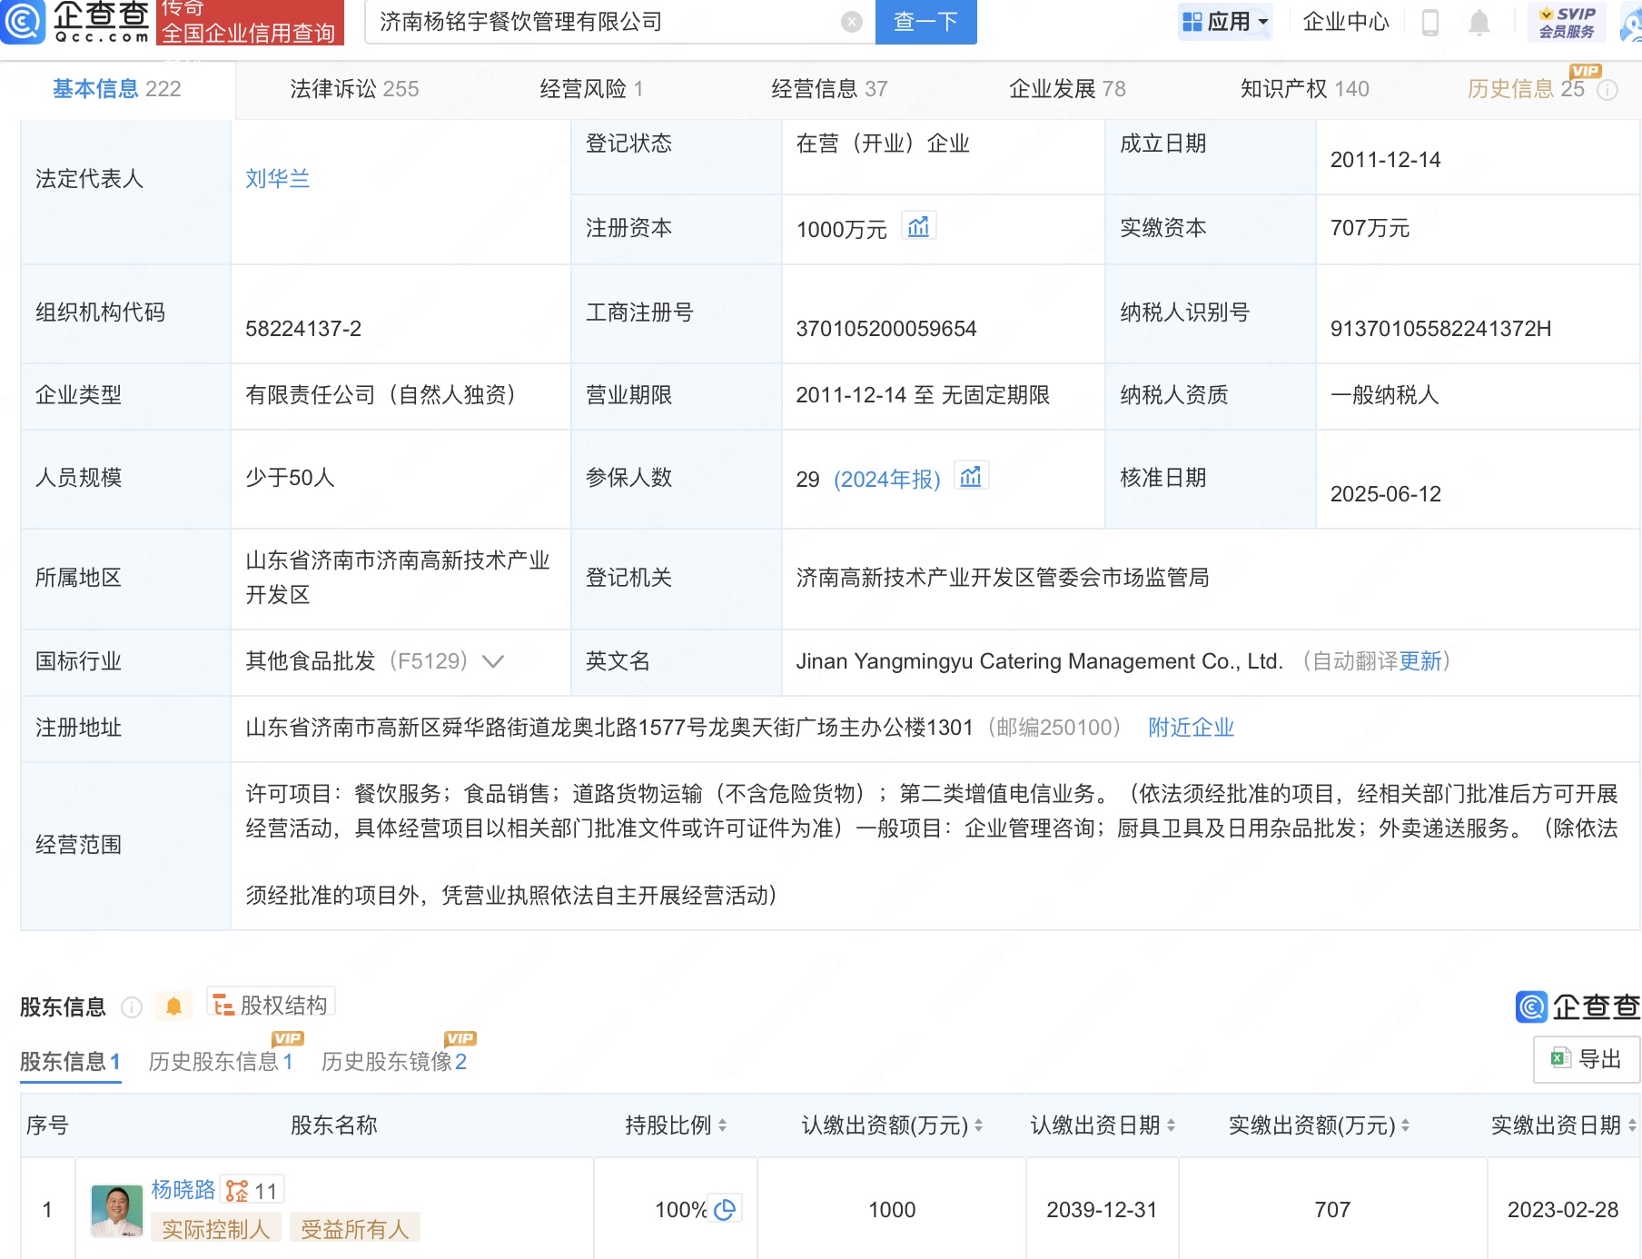Switch to 经营信息 tab

[x=829, y=89]
